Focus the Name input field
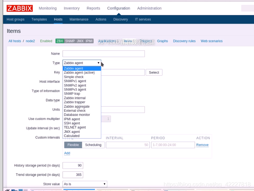This screenshot has height=191, width=254. click(x=104, y=54)
